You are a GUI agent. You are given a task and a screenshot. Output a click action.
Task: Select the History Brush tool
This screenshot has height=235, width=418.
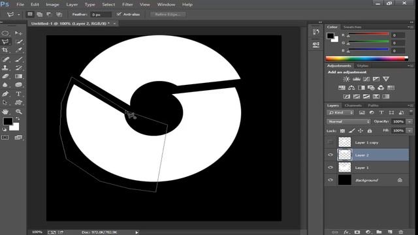click(18, 68)
